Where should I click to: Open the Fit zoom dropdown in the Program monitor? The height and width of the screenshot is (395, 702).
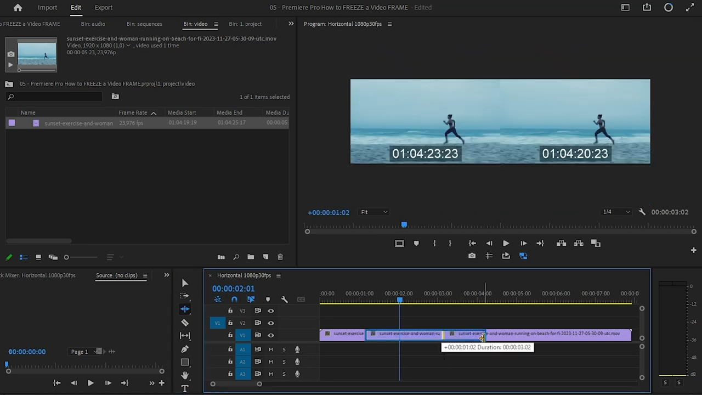point(373,212)
